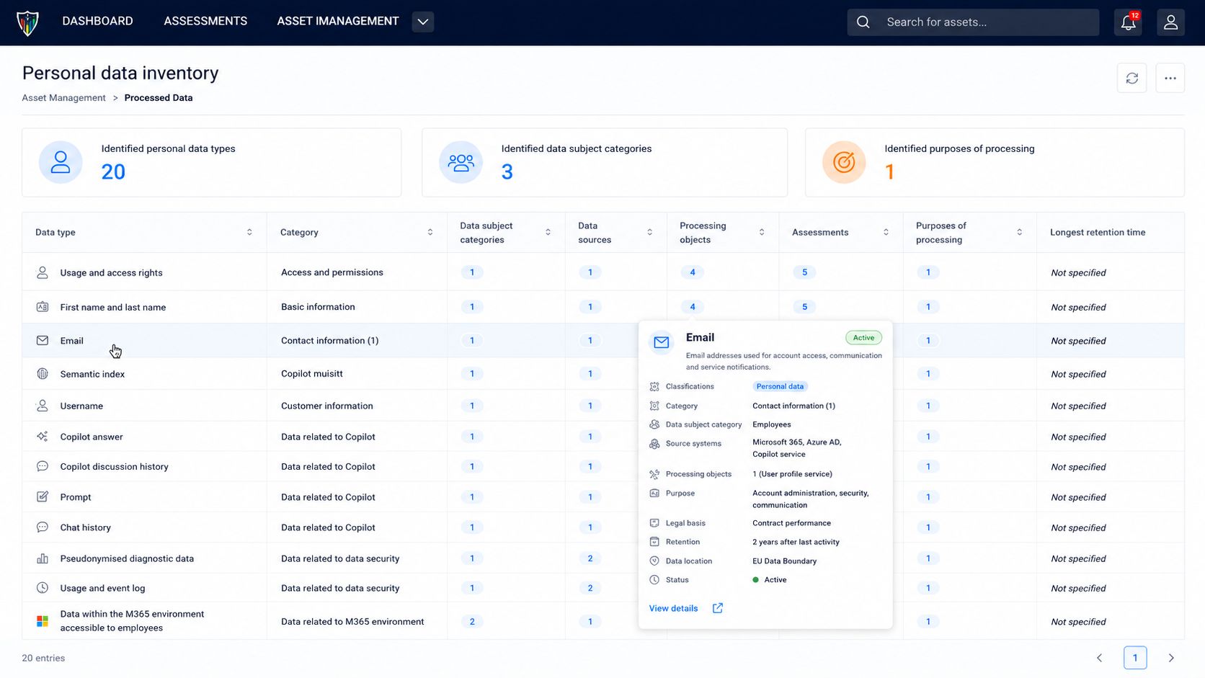The width and height of the screenshot is (1205, 678).
Task: Click the target icon for purposes of processing
Action: pyautogui.click(x=844, y=162)
